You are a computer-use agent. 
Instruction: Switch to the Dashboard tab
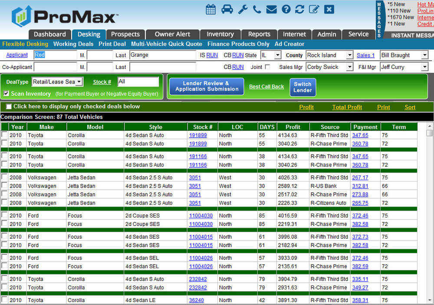click(50, 34)
